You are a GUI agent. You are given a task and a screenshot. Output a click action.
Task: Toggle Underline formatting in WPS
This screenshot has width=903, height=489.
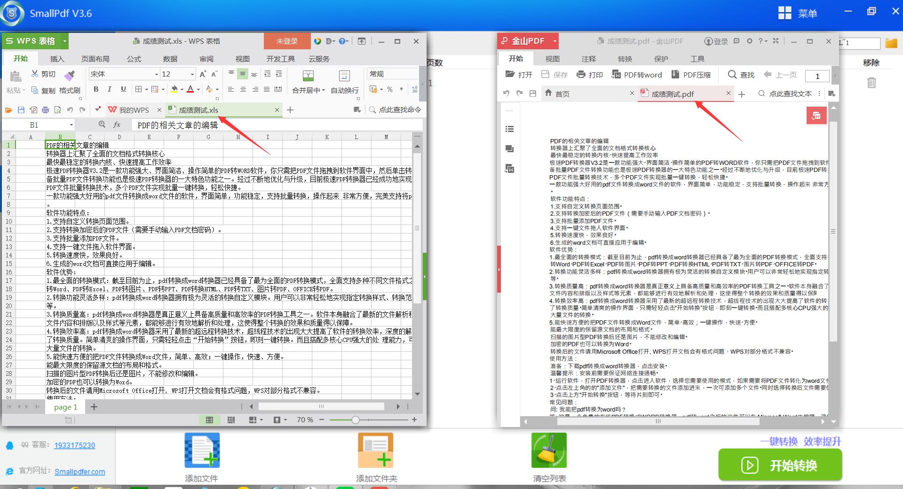pos(123,89)
